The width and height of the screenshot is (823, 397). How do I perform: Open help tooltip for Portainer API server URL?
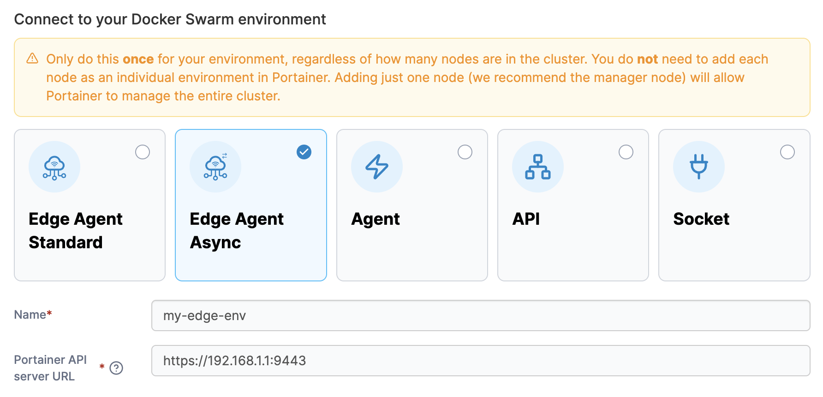[116, 368]
